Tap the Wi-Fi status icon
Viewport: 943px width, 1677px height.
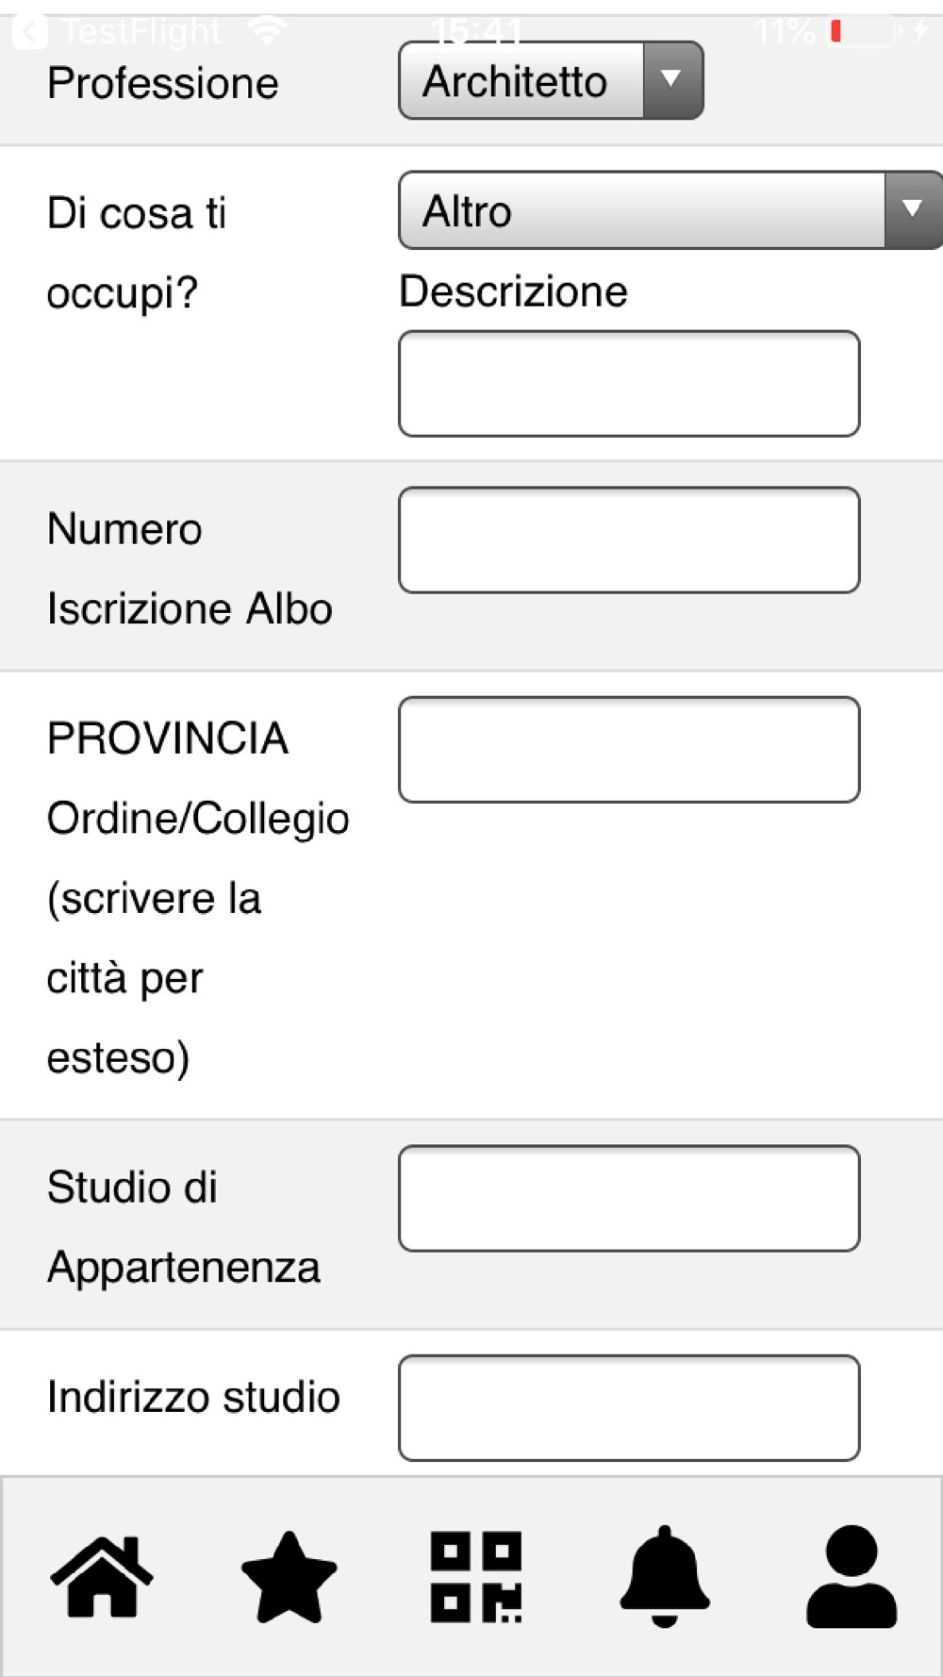pyautogui.click(x=268, y=31)
